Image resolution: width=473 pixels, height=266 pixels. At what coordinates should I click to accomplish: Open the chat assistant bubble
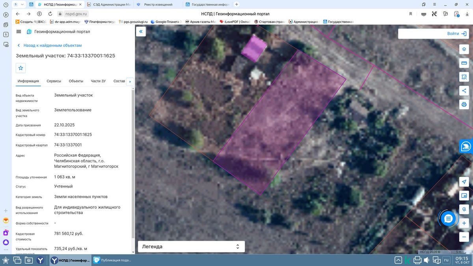(x=449, y=218)
